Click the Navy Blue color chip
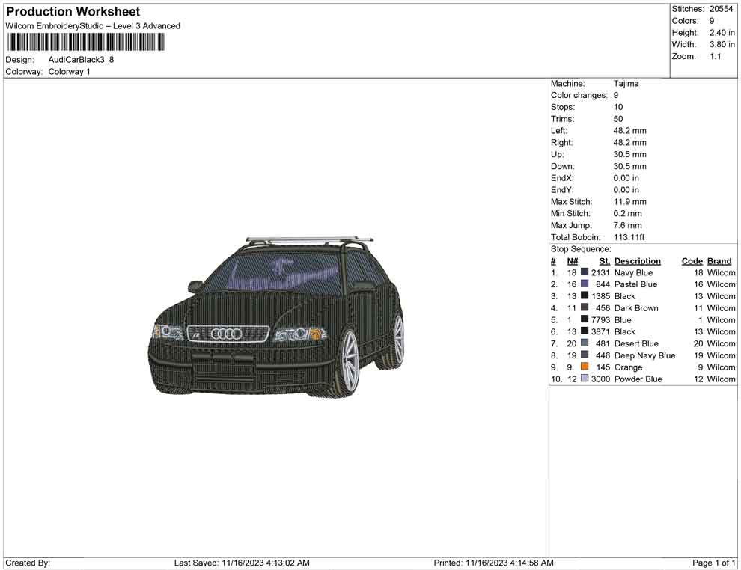The image size is (741, 570). click(583, 272)
